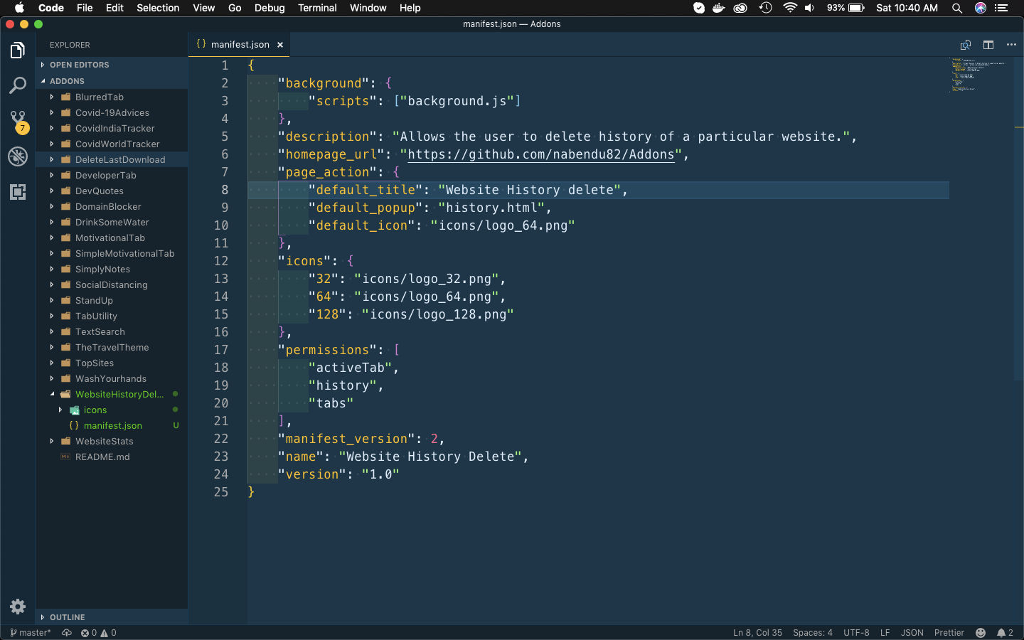Click the "background.js" string on line 3
This screenshot has height=640, width=1024.
pos(457,101)
